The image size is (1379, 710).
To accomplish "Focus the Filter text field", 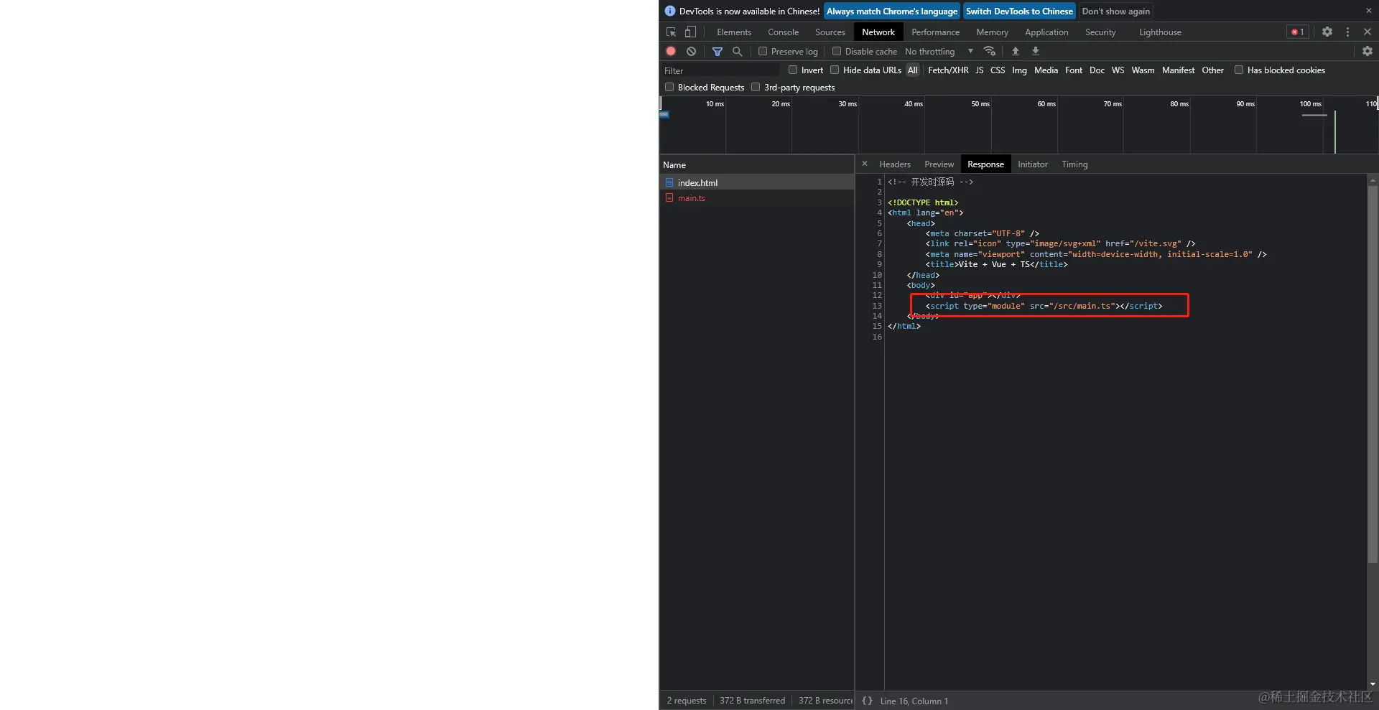I will (x=720, y=70).
